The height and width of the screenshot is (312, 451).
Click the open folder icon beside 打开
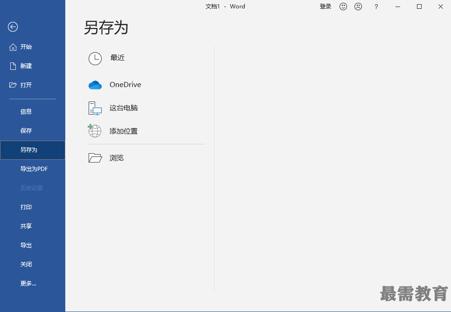coord(13,85)
